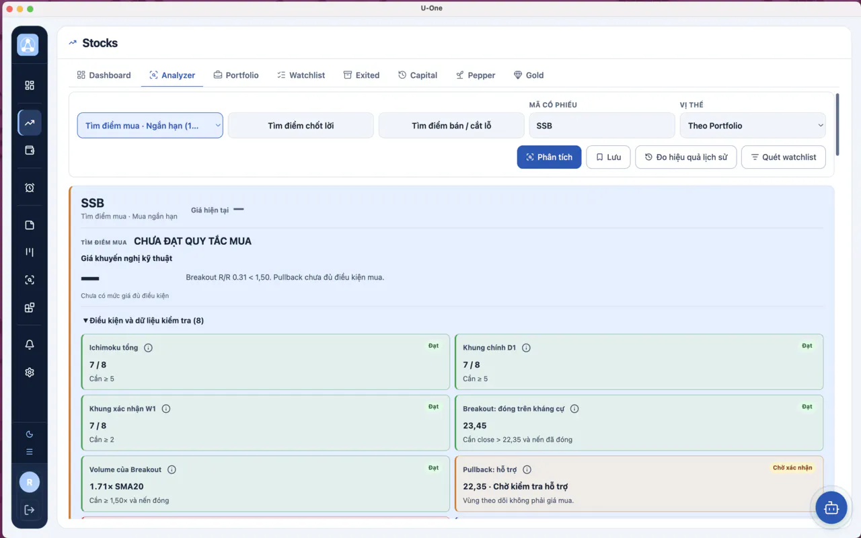The height and width of the screenshot is (538, 861).
Task: Show info for Ichimoku tổng
Action: click(149, 348)
